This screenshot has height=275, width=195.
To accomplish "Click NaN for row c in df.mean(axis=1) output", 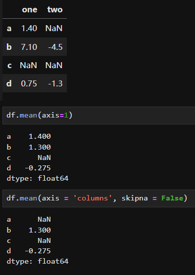I will [x=44, y=157].
